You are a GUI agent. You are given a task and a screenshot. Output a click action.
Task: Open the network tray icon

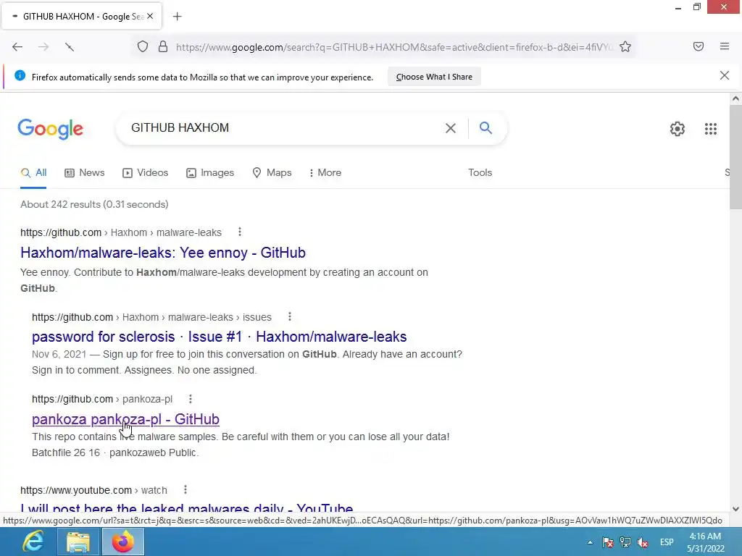(x=625, y=542)
